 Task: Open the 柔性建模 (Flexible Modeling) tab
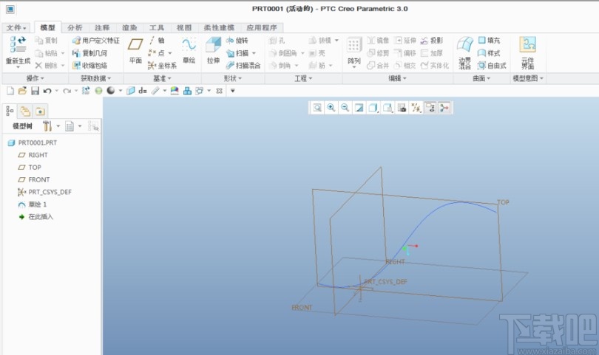[x=217, y=27]
